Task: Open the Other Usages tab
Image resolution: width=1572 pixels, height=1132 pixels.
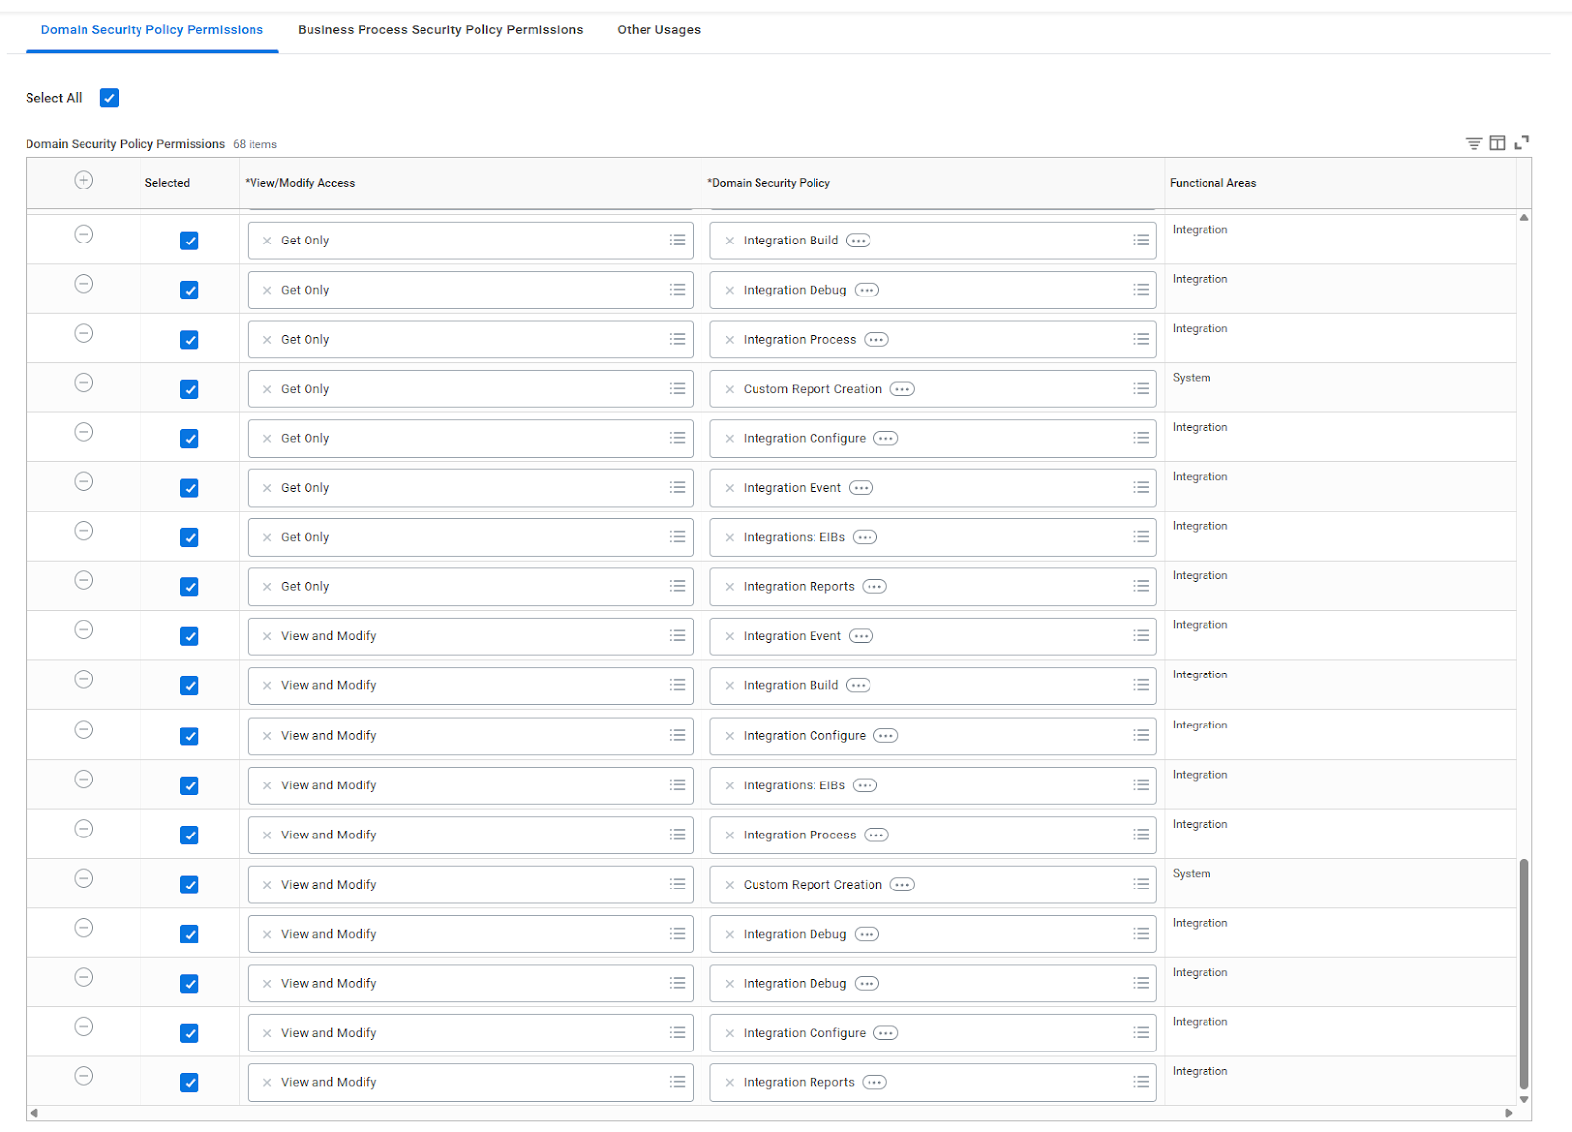Action: coord(658,30)
